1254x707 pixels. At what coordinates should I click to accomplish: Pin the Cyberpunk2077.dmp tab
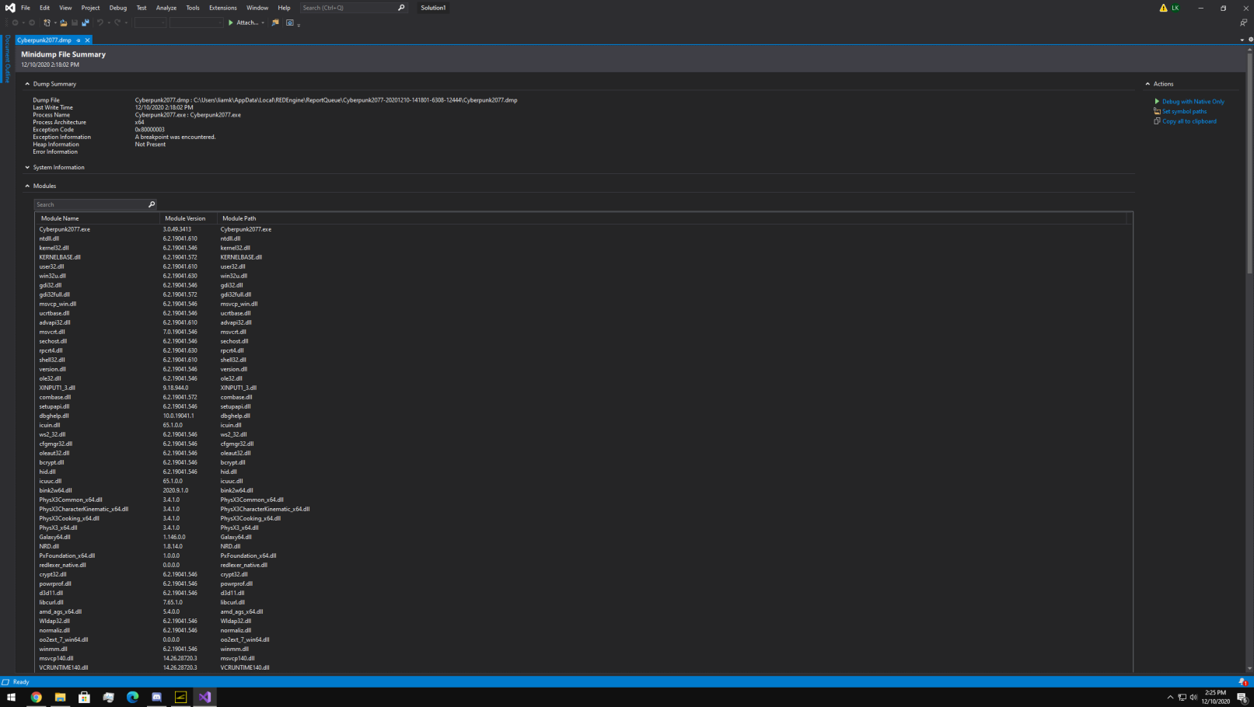tap(79, 40)
